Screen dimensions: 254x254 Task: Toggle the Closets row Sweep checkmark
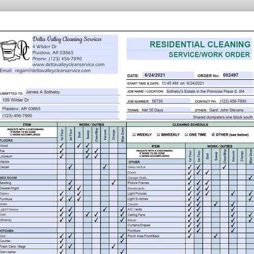(215, 204)
